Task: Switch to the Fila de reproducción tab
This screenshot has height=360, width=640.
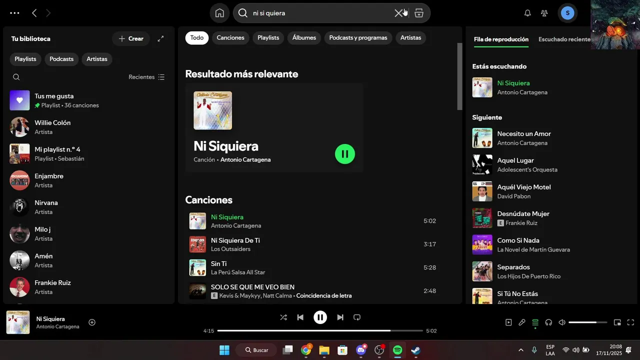Action: pos(501,39)
